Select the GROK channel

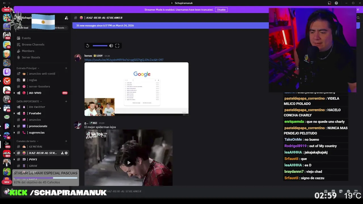pyautogui.click(x=42, y=166)
